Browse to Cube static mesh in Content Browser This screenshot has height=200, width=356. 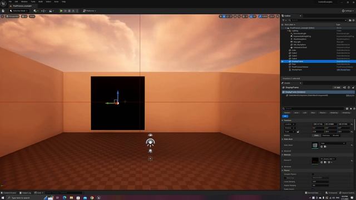325,147
